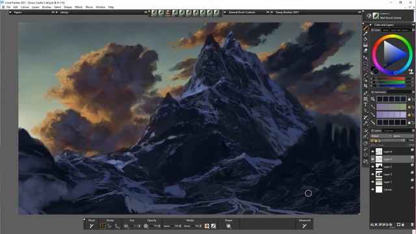Toggle Canvas layer visibility eye

[372, 189]
